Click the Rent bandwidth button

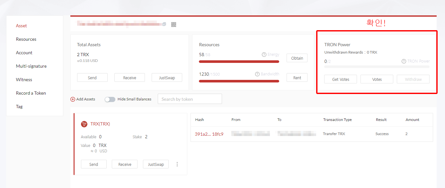297,78
